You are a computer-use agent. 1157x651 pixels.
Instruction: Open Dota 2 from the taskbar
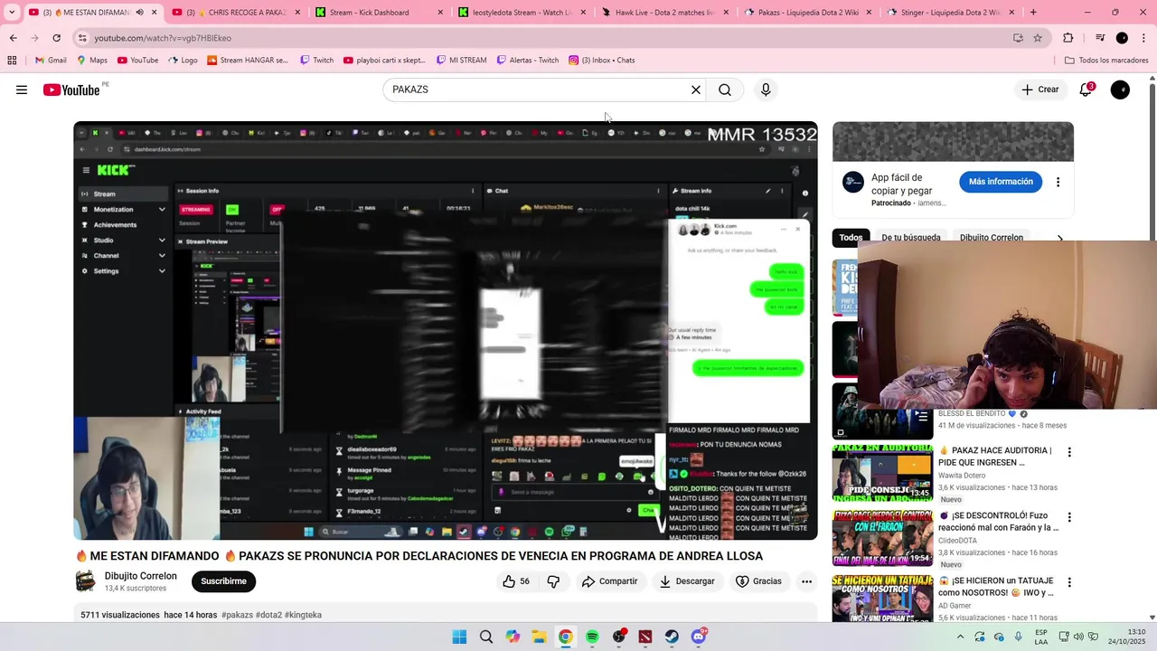pyautogui.click(x=645, y=637)
